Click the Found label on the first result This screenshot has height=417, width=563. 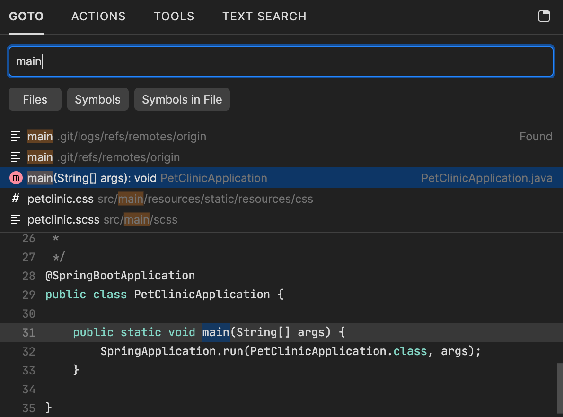tap(536, 136)
